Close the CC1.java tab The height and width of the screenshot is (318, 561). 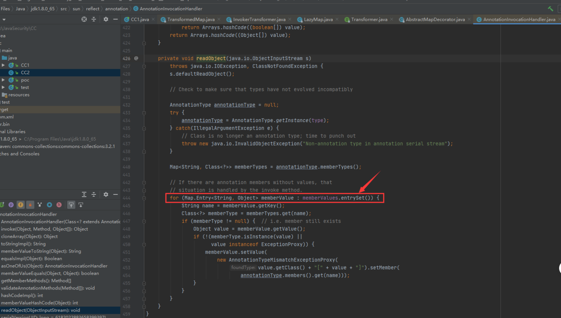coord(153,19)
